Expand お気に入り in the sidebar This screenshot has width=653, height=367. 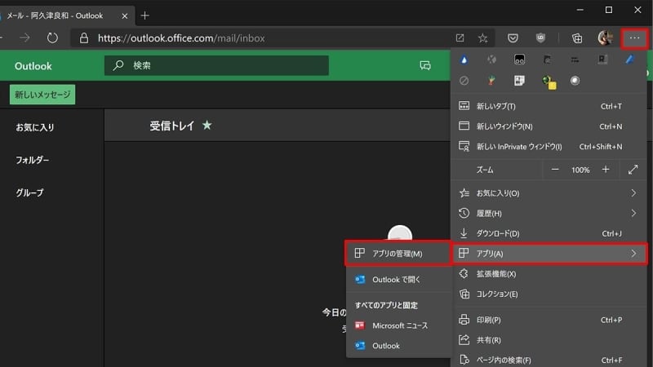35,127
